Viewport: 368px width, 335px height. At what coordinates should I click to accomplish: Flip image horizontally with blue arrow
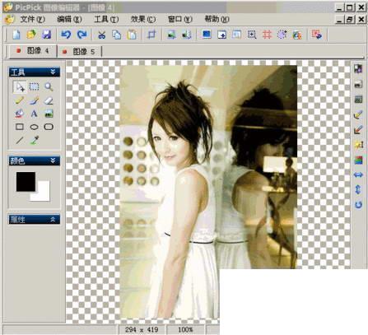click(x=358, y=174)
